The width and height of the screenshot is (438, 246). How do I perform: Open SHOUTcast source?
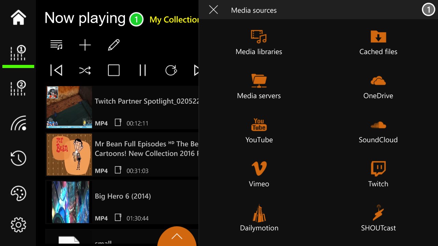(x=378, y=219)
